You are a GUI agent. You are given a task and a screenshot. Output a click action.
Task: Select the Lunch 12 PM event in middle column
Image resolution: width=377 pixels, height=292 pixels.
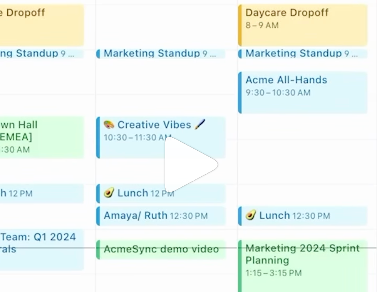(x=161, y=194)
